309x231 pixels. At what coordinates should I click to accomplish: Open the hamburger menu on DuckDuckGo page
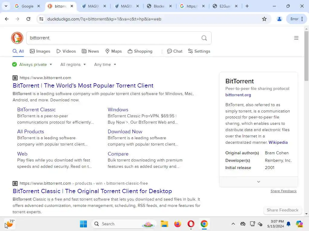click(x=296, y=38)
